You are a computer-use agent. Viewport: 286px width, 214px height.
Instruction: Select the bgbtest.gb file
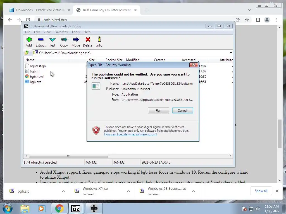pos(35,66)
